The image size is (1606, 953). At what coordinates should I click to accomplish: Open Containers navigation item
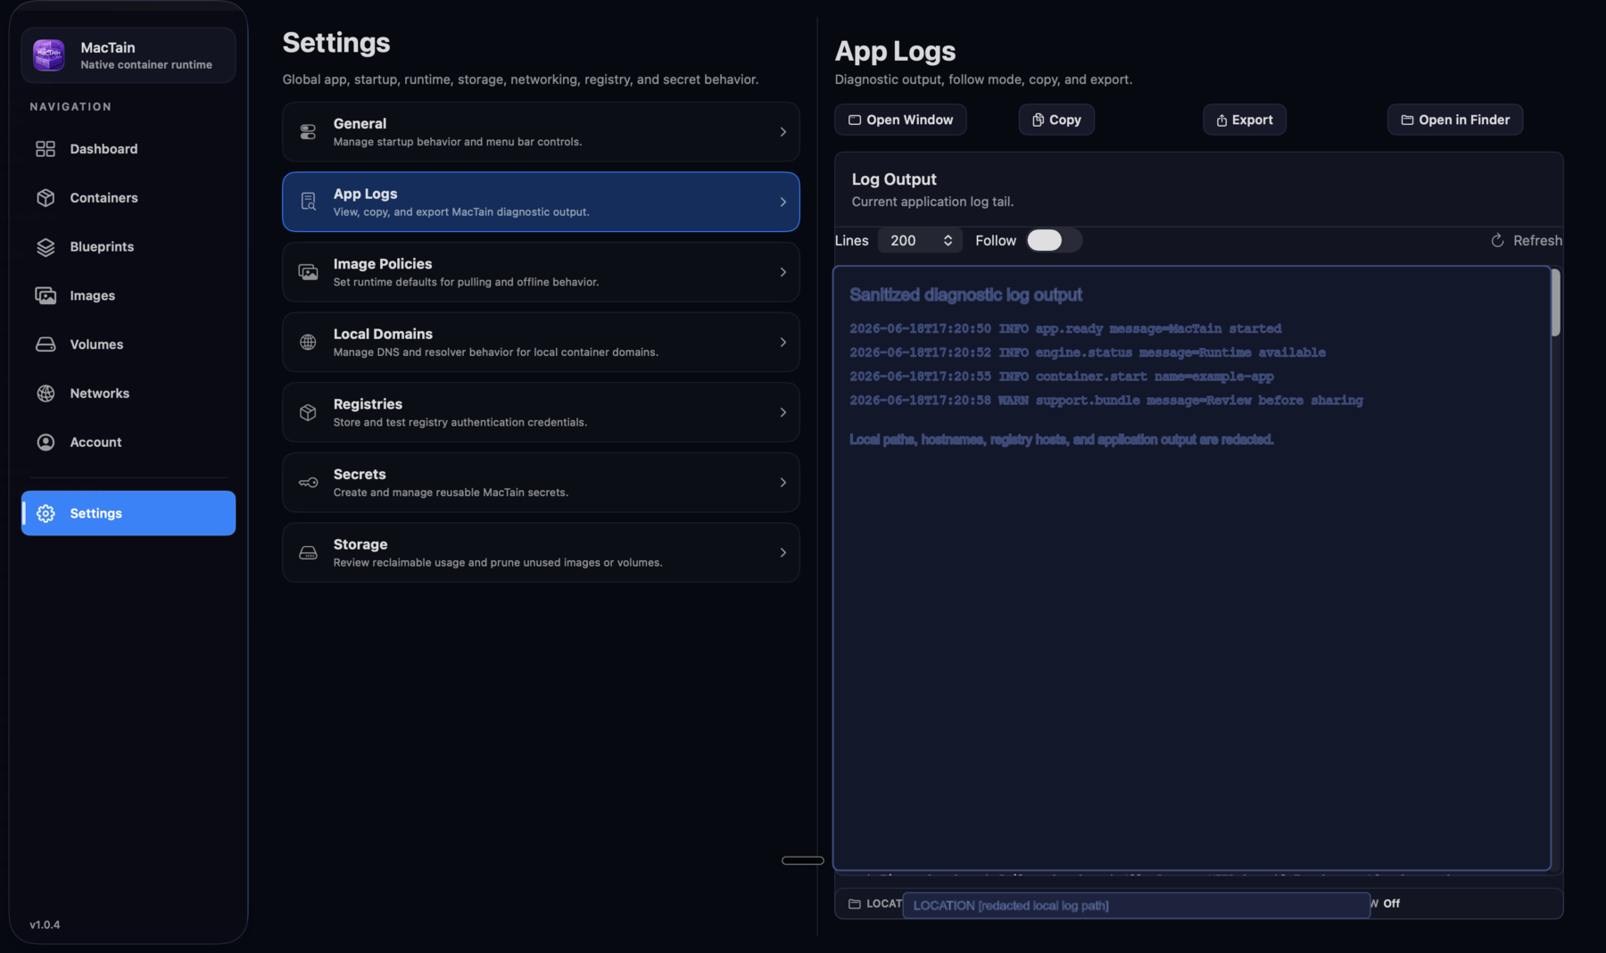pos(128,198)
